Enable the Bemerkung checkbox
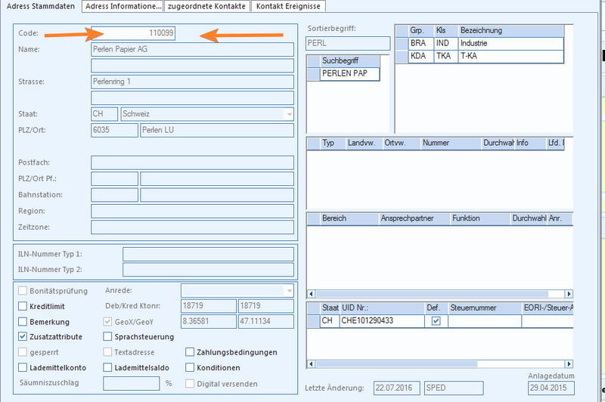605x402 pixels. pyautogui.click(x=23, y=321)
